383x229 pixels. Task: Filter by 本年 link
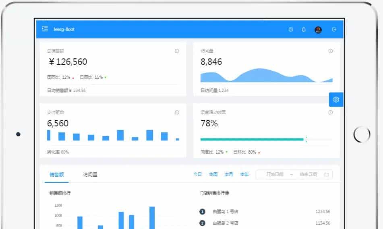point(244,174)
